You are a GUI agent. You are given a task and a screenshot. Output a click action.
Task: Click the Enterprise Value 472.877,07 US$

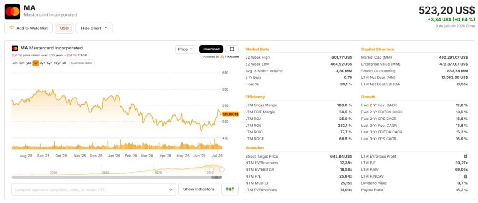452,64
